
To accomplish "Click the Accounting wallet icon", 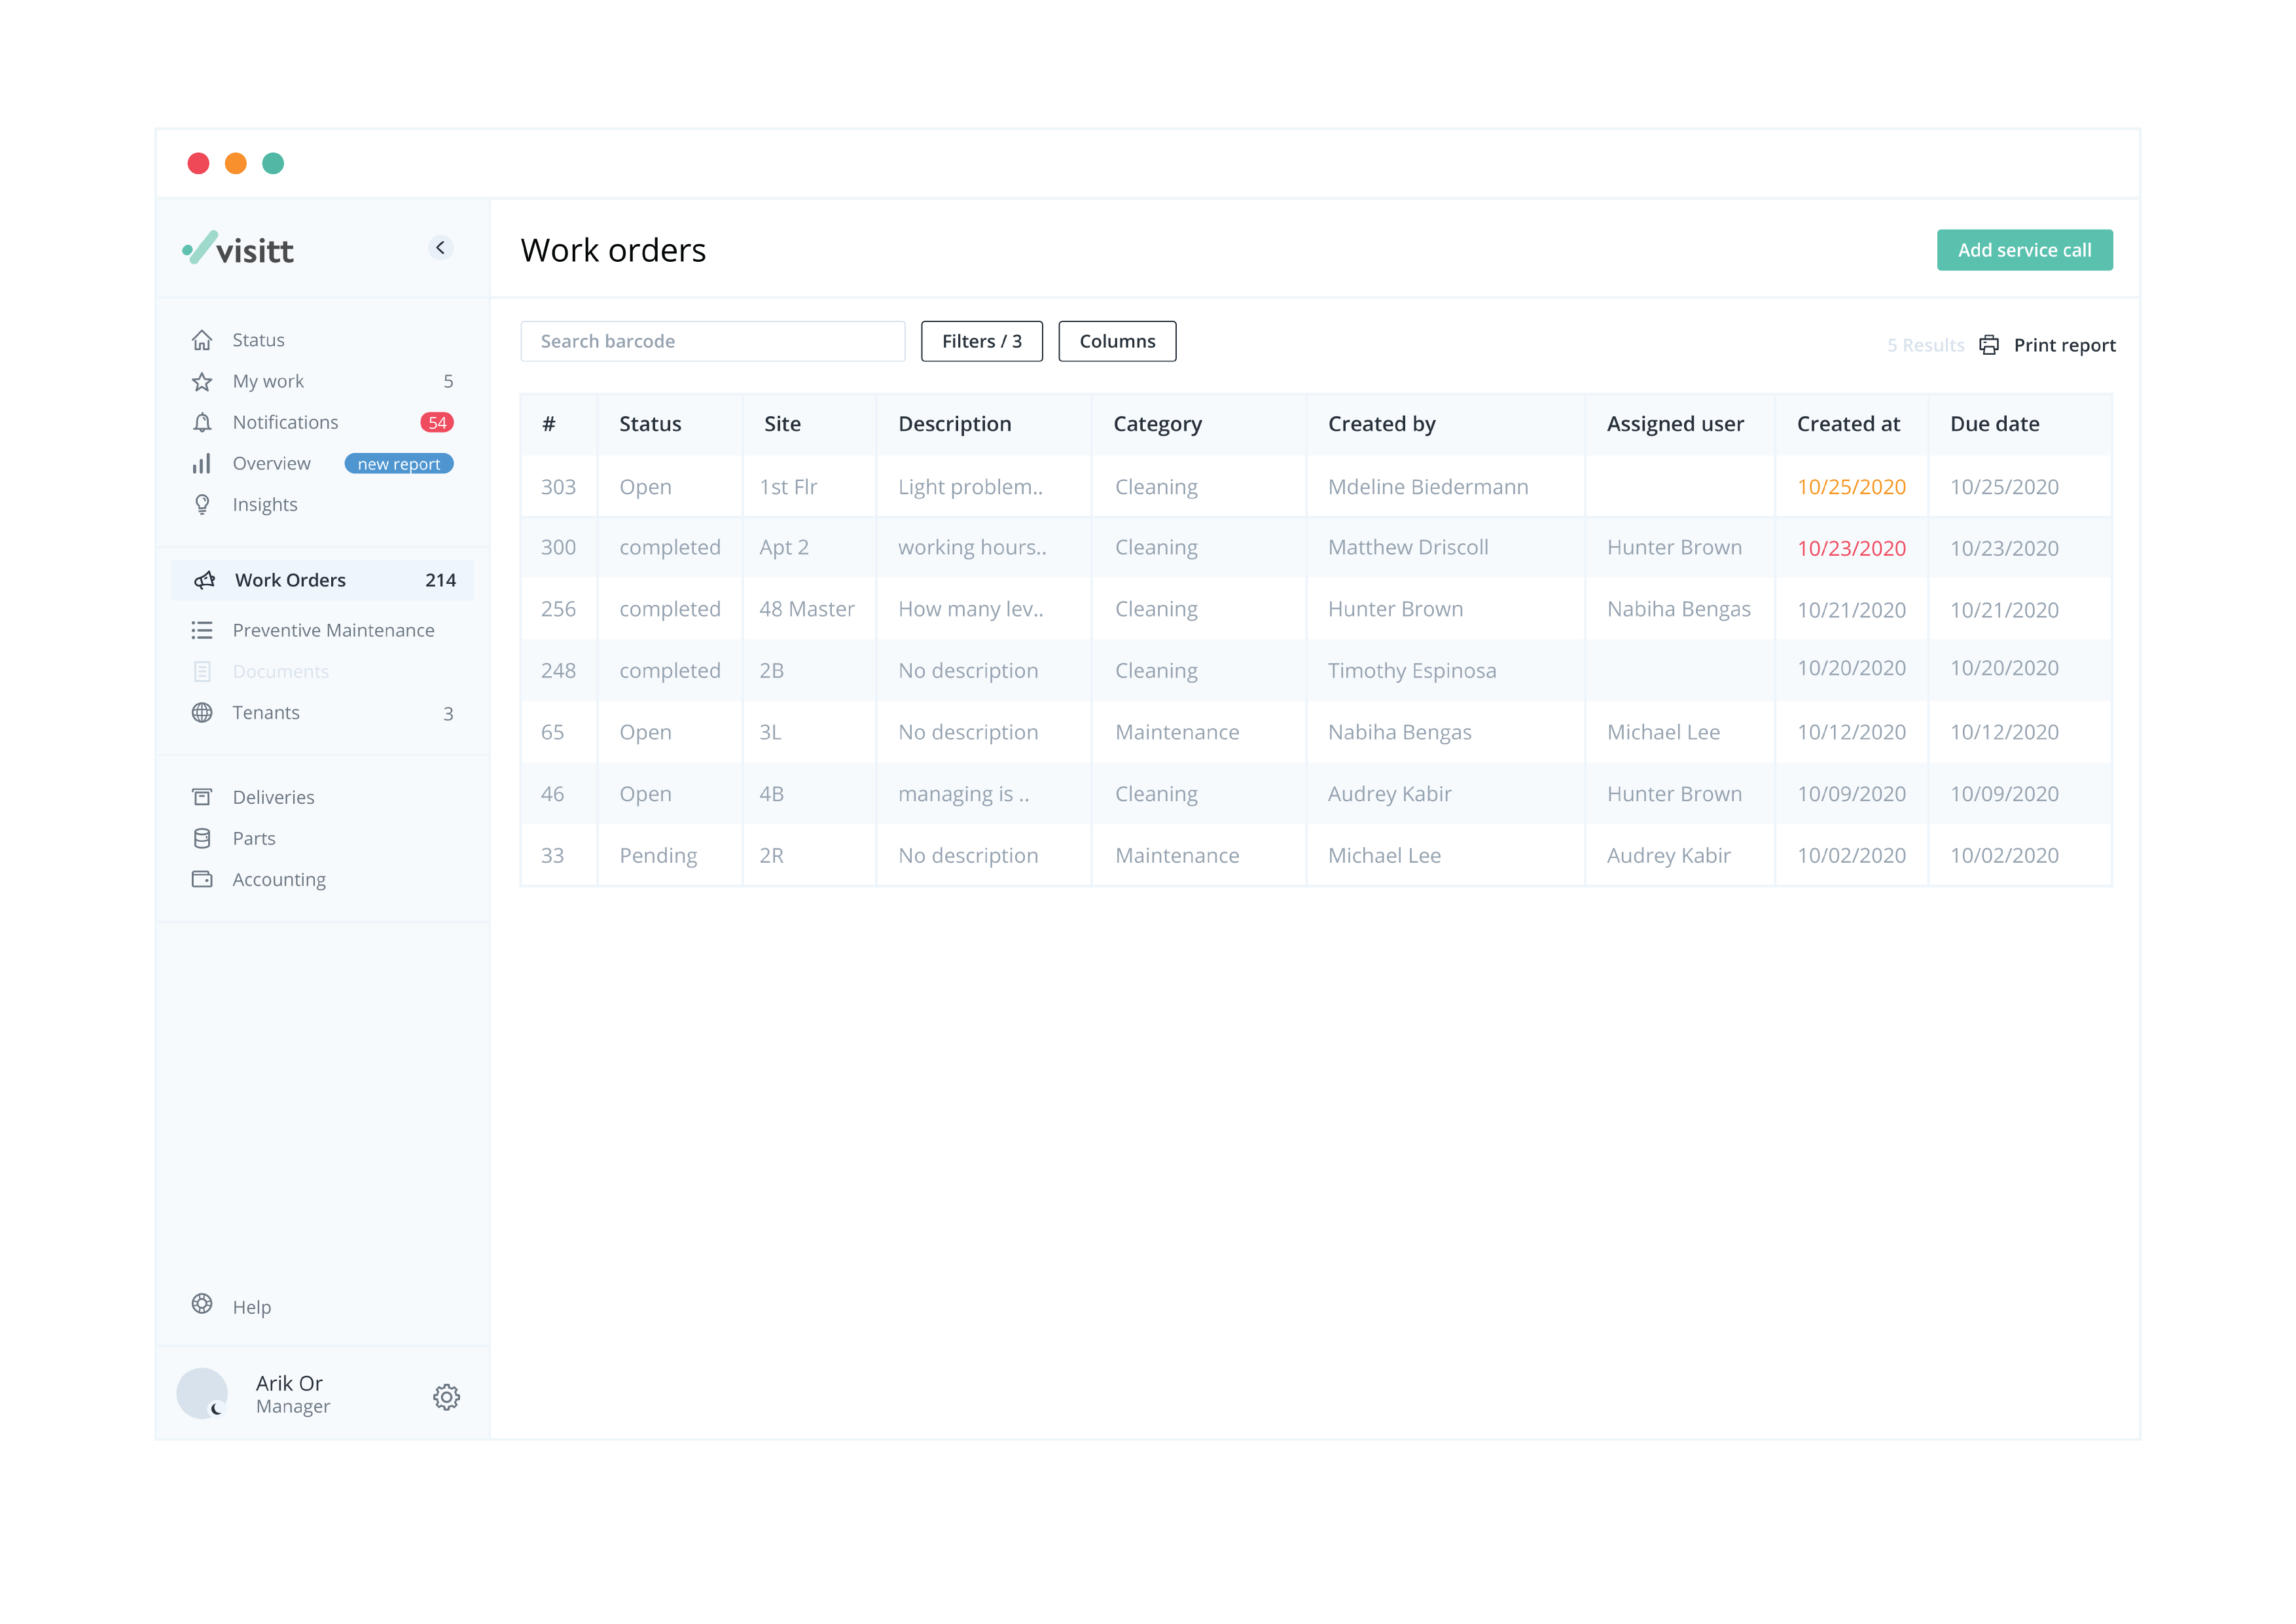I will pyautogui.click(x=202, y=879).
